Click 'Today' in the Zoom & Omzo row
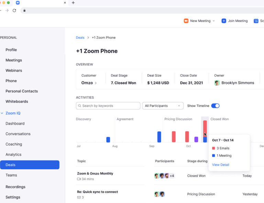This screenshot has width=264, height=203. 247,176
